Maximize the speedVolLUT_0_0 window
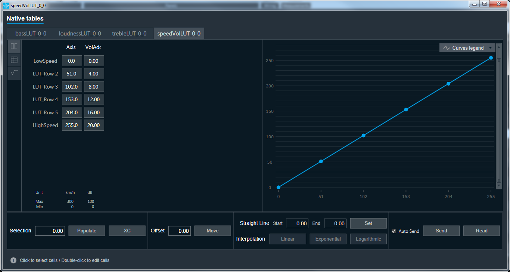510x272 pixels. [485, 4]
